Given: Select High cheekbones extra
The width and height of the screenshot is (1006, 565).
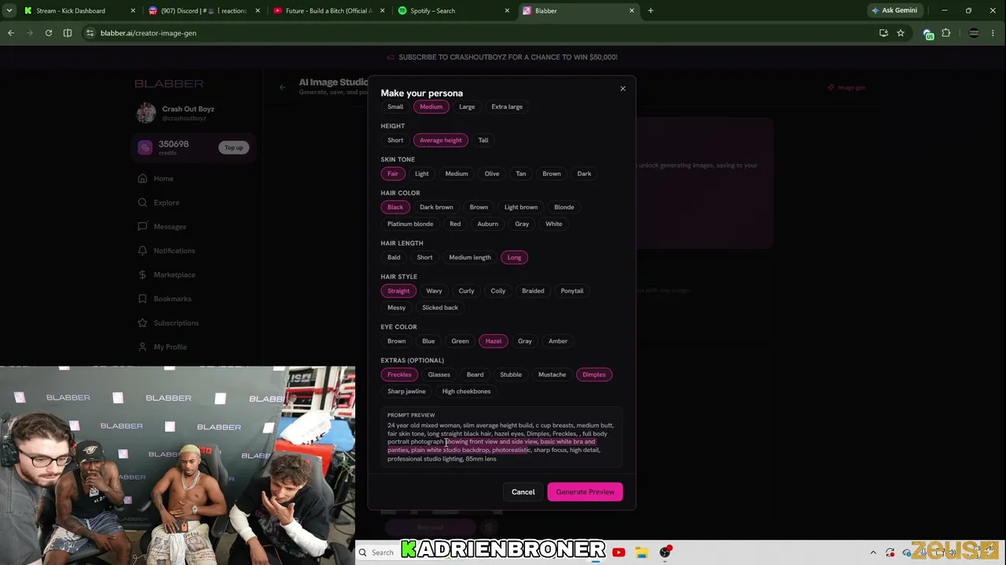Looking at the screenshot, I should 466,392.
